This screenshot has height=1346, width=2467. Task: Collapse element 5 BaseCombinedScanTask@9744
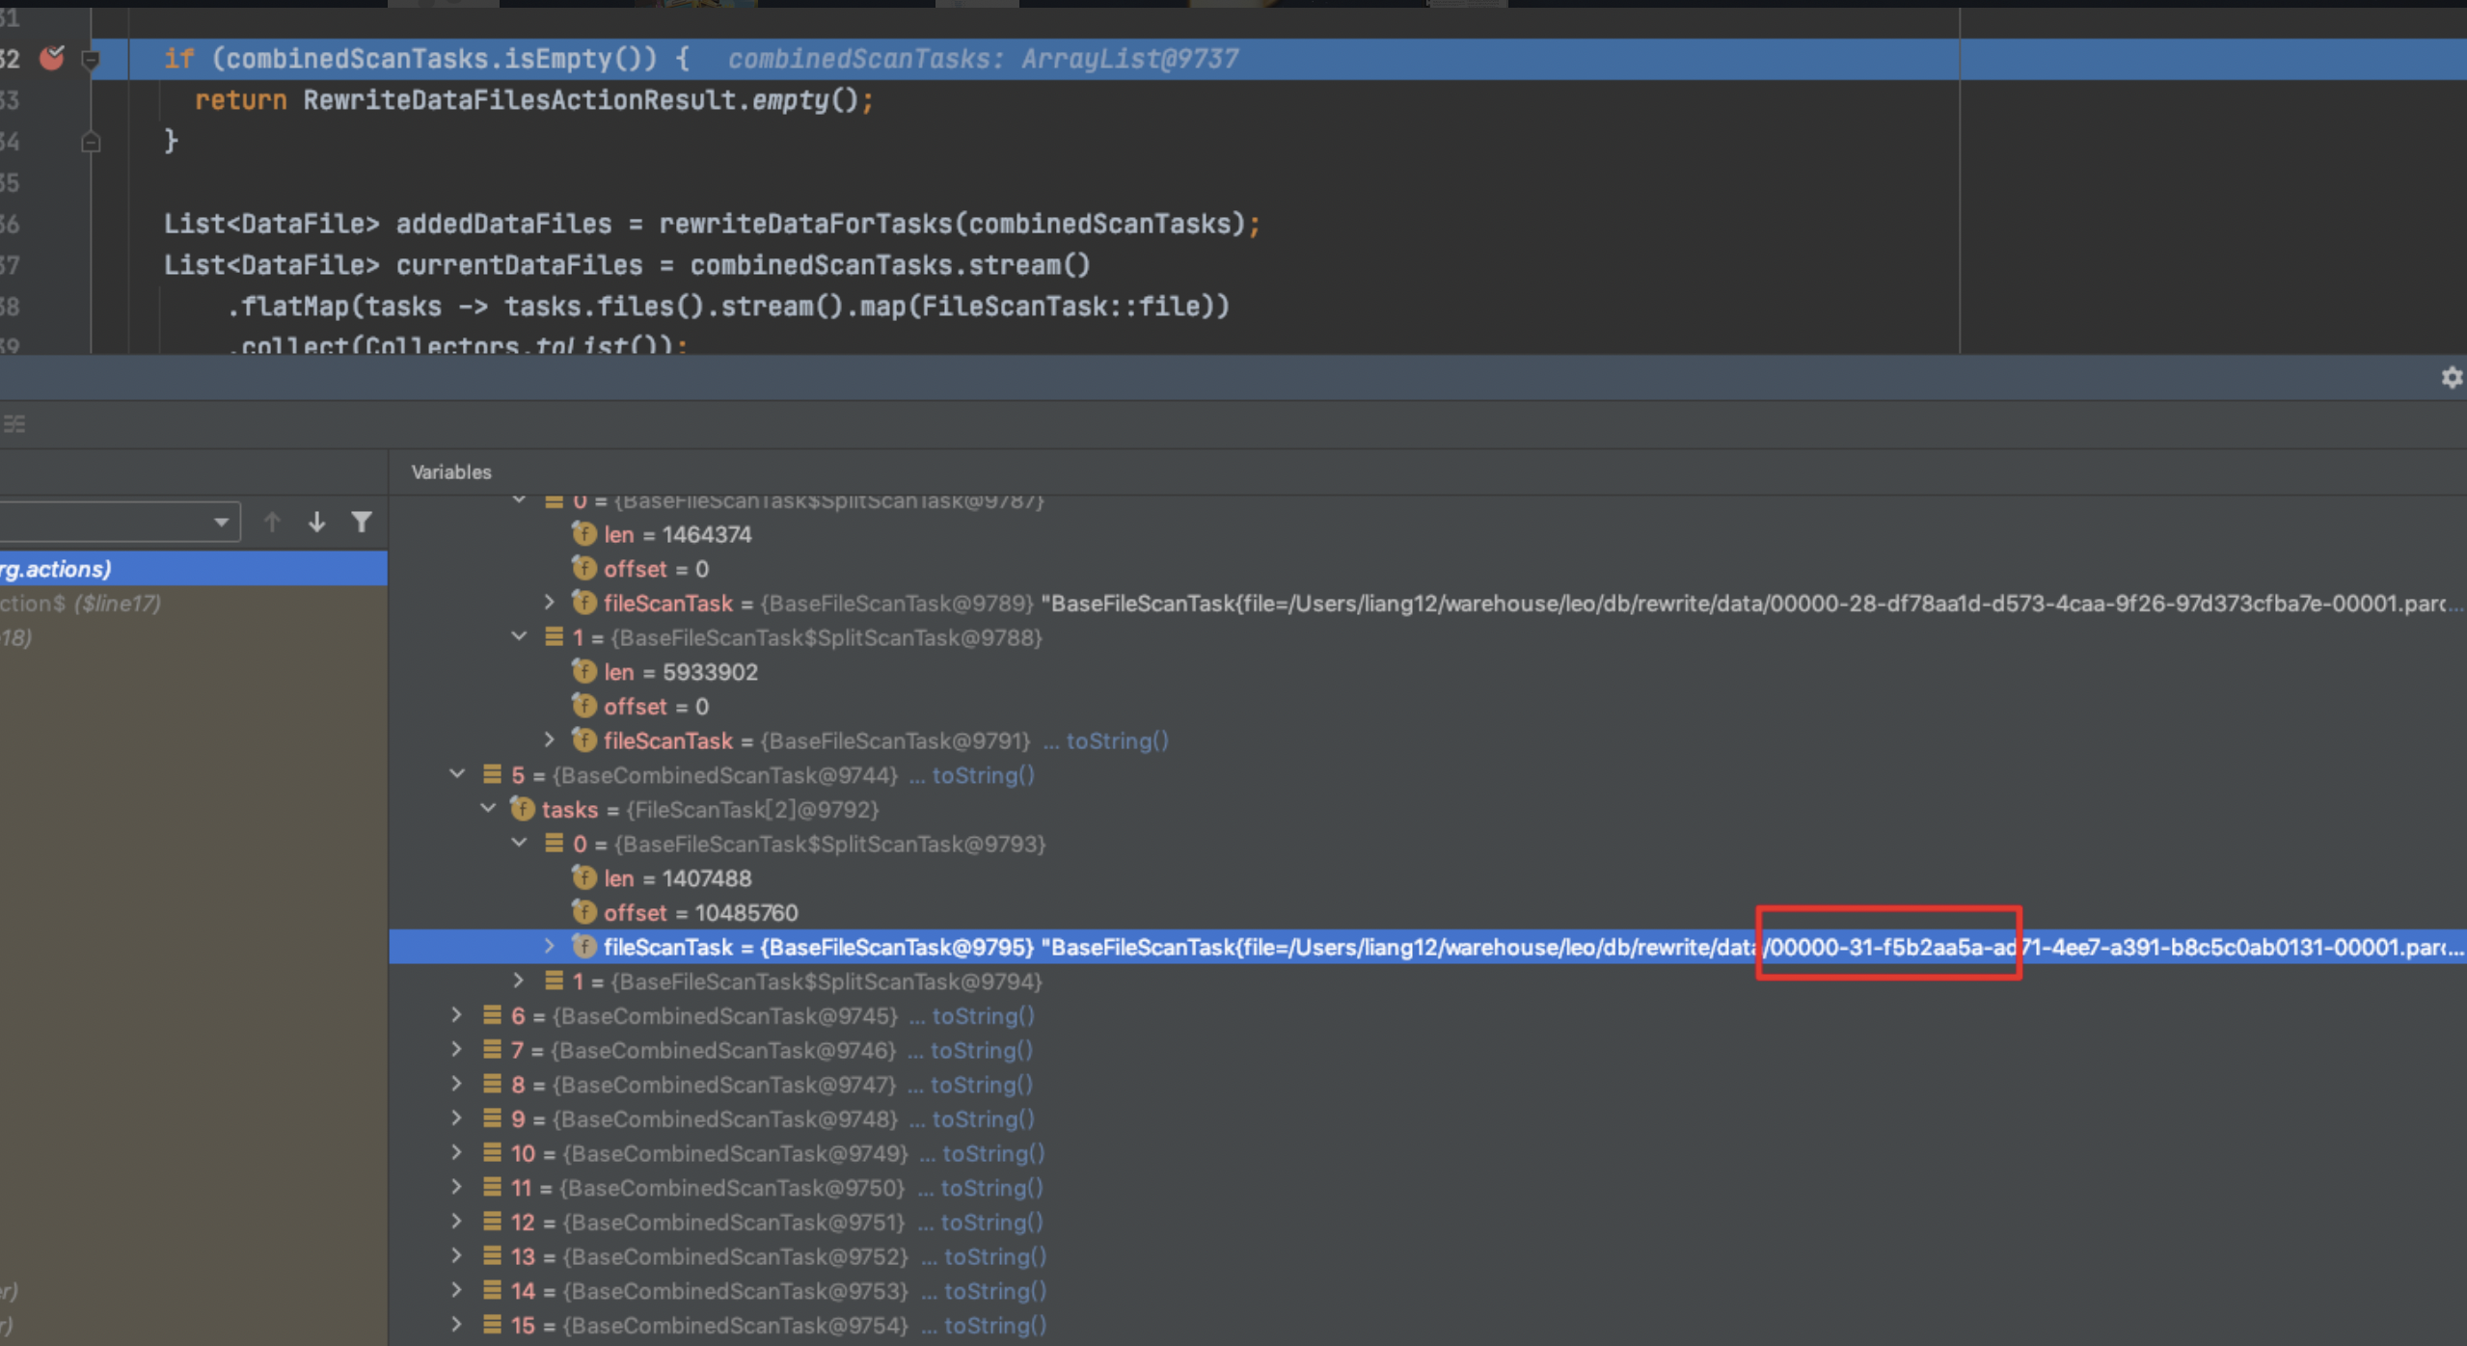click(x=457, y=774)
